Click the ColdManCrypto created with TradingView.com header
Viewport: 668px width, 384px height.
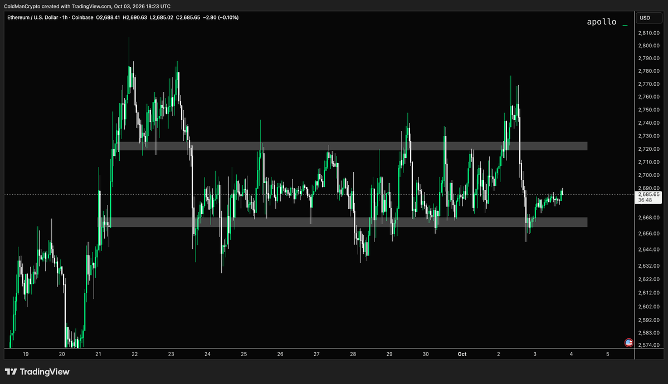pyautogui.click(x=87, y=6)
